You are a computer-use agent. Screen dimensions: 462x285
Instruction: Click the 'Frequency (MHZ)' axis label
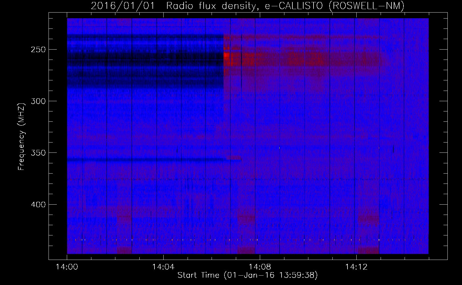tap(21, 137)
